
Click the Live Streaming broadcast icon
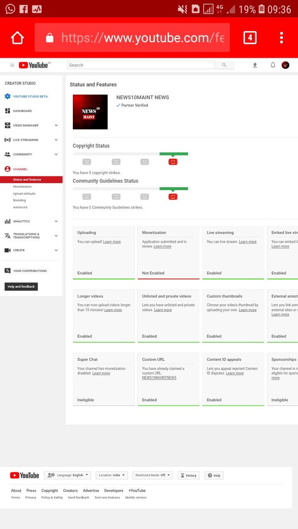(x=8, y=140)
